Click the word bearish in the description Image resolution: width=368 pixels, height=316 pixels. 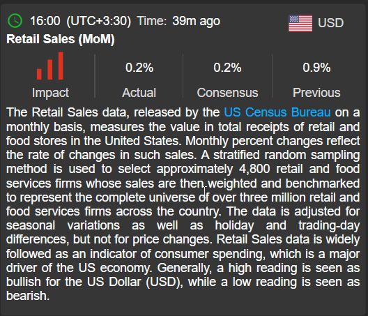[26, 296]
